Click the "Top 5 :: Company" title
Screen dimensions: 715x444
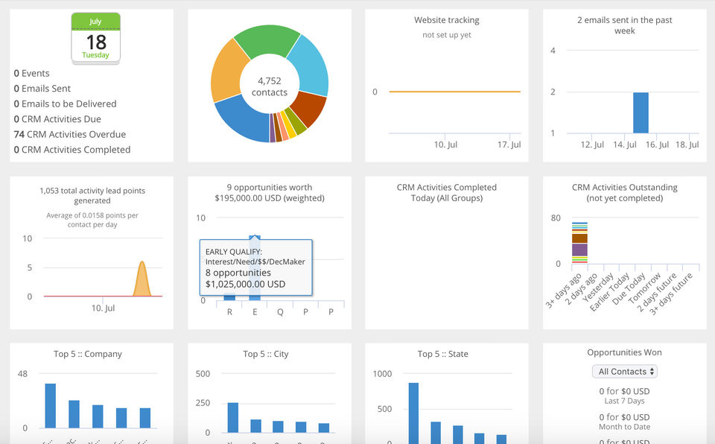(x=88, y=354)
